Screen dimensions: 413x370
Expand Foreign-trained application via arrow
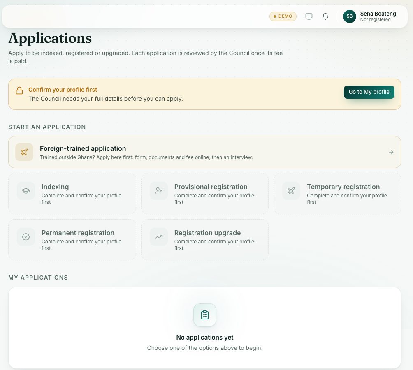point(391,152)
